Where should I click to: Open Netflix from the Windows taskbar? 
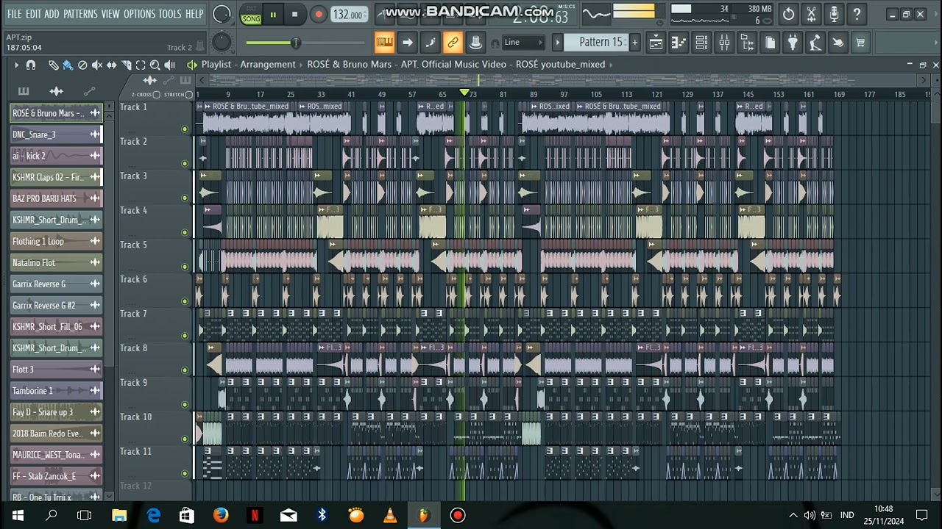255,516
